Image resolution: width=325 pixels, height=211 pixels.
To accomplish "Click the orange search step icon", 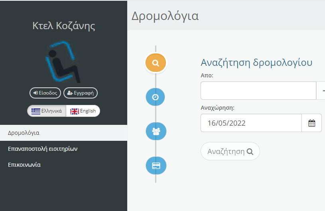I will coord(156,63).
